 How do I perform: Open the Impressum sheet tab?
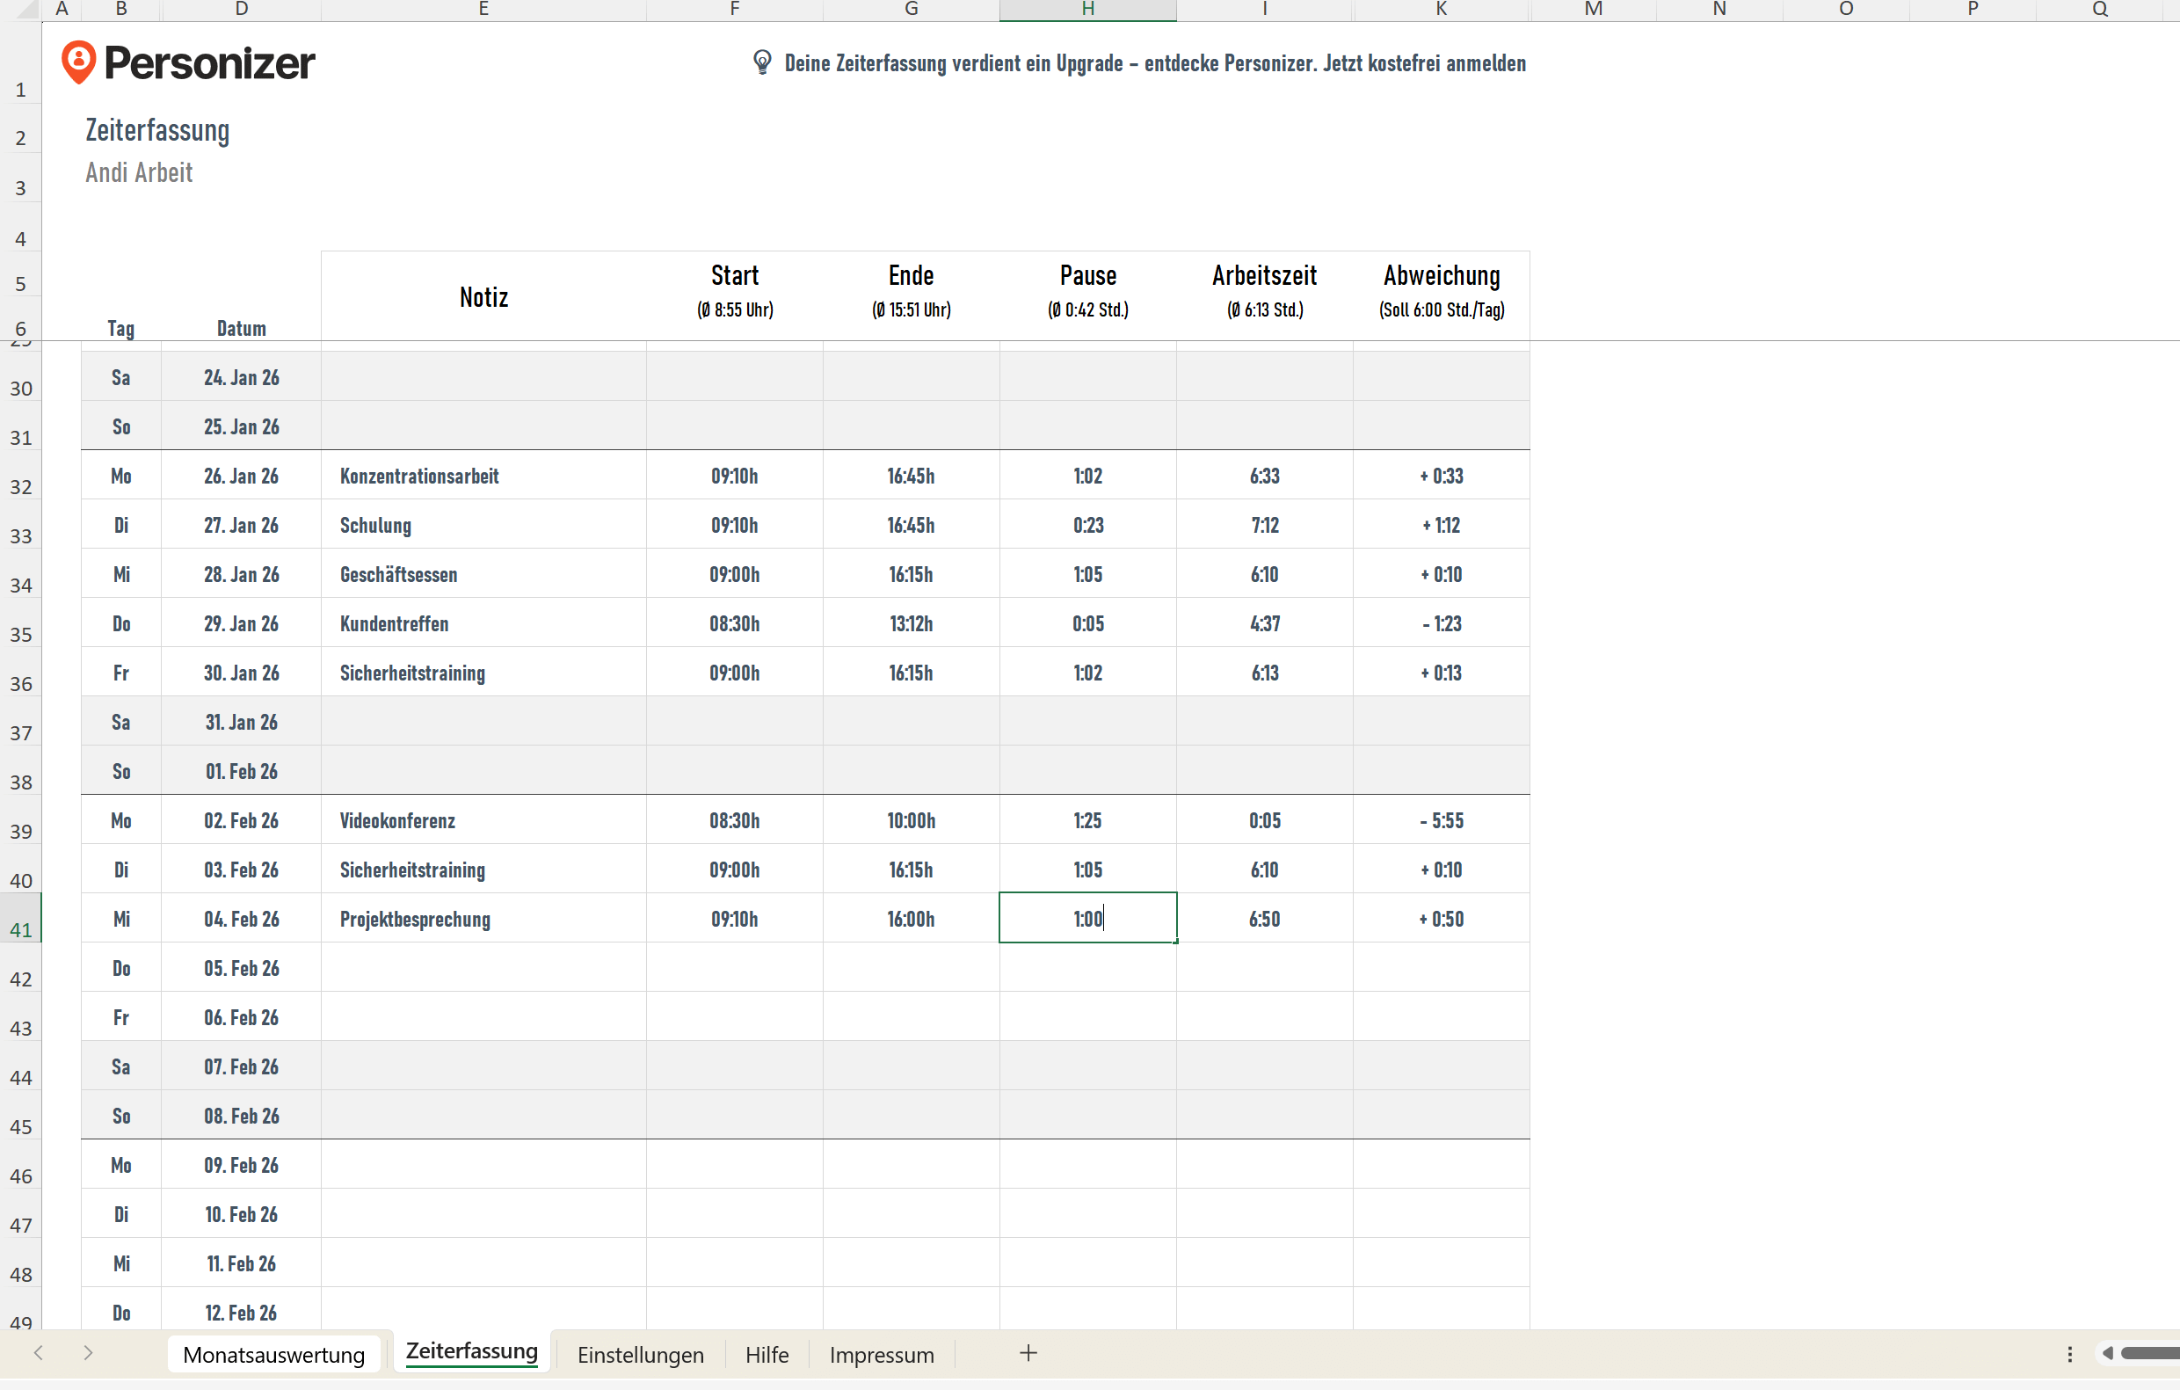click(x=881, y=1354)
